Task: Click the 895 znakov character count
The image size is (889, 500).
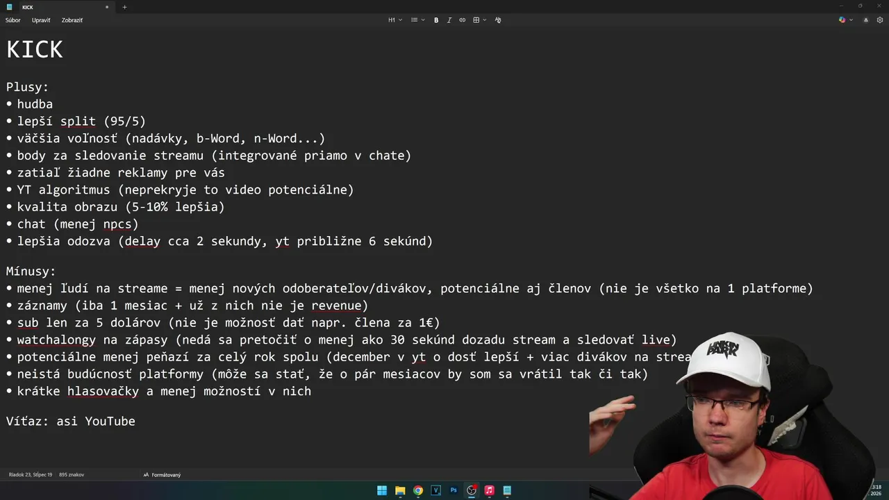Action: click(x=72, y=475)
